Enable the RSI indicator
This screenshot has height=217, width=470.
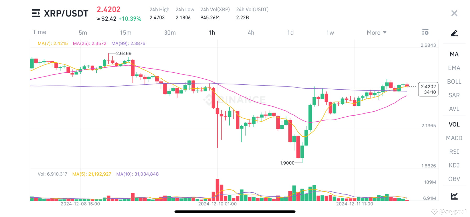[x=455, y=151]
